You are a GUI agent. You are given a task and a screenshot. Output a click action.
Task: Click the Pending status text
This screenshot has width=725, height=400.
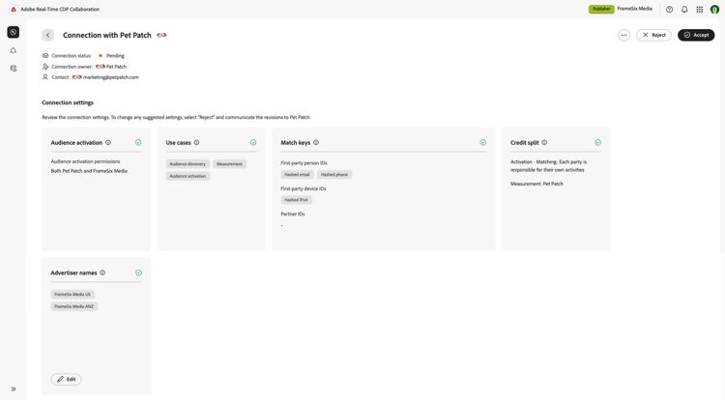tap(115, 56)
